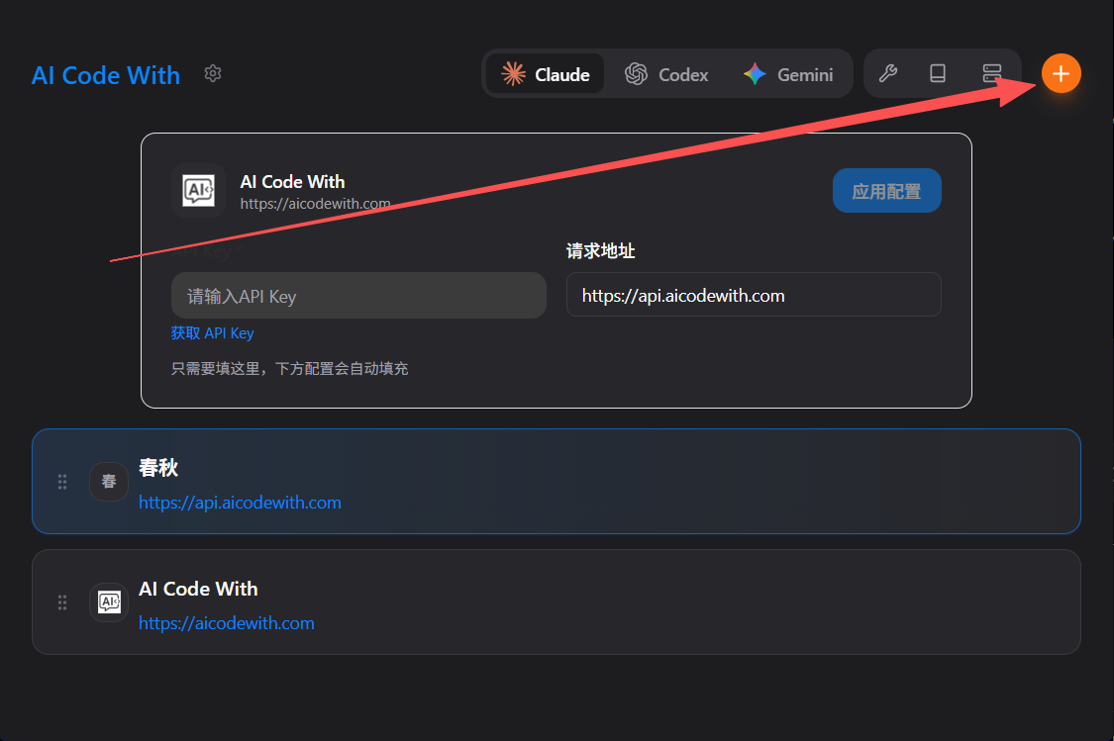The image size is (1114, 741).
Task: Open the 获取 API Key link
Action: click(212, 333)
